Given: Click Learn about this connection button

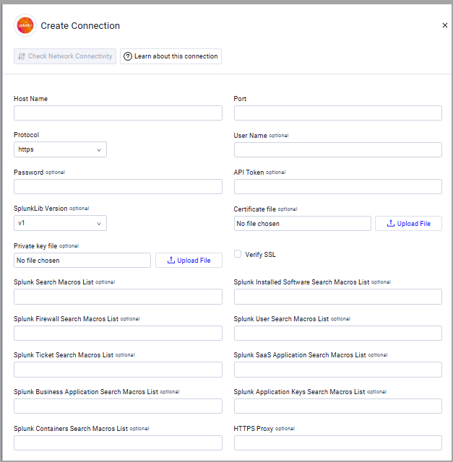Looking at the screenshot, I should pyautogui.click(x=171, y=56).
